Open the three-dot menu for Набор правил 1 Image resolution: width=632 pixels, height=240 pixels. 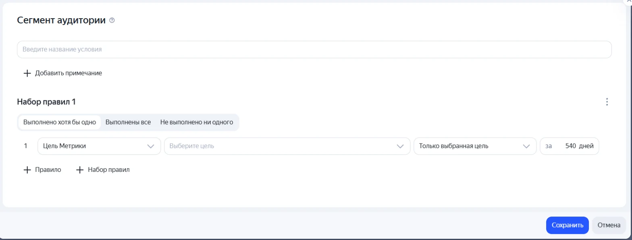607,102
